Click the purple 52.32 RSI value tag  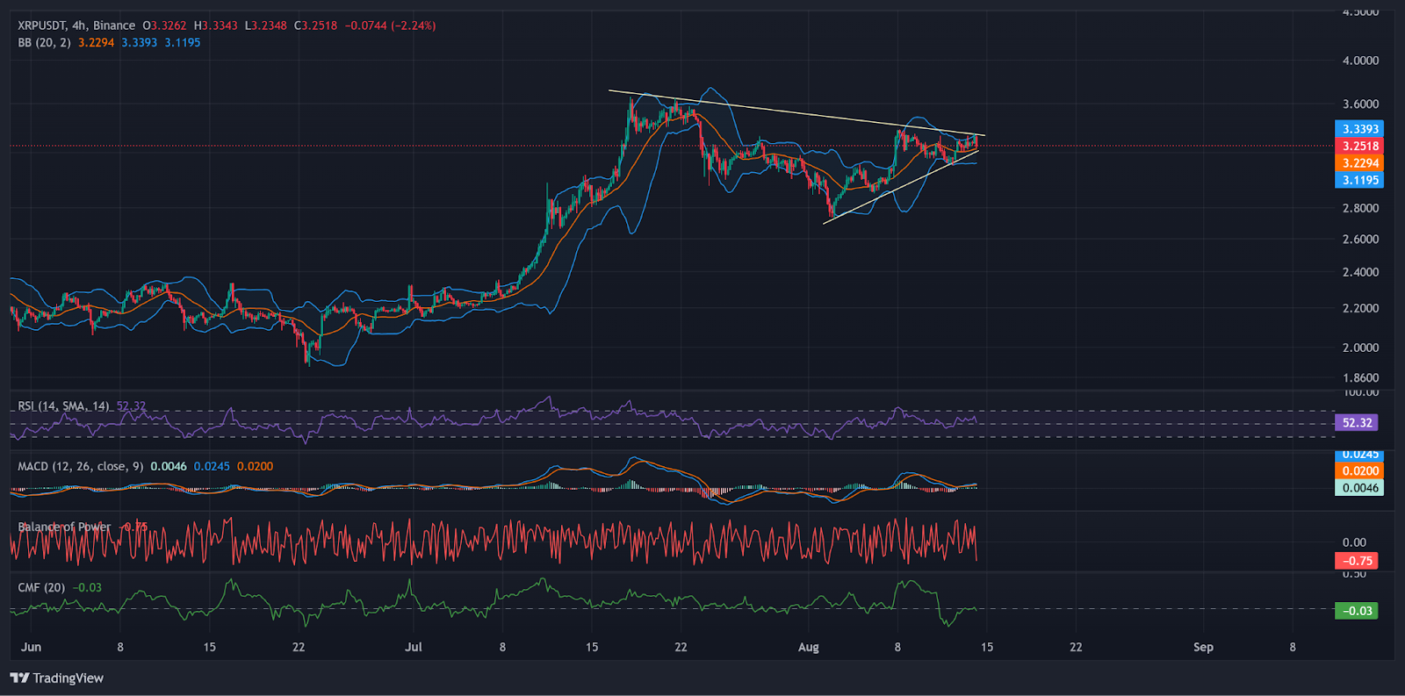pos(1357,423)
